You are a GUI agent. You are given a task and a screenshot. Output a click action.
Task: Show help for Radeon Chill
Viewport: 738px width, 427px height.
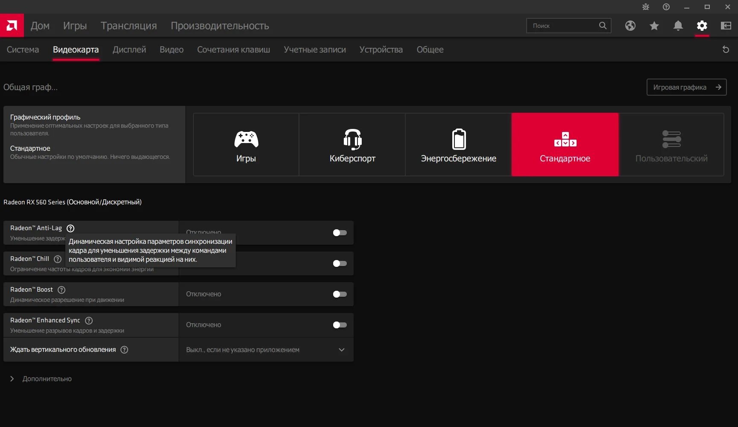coord(58,259)
